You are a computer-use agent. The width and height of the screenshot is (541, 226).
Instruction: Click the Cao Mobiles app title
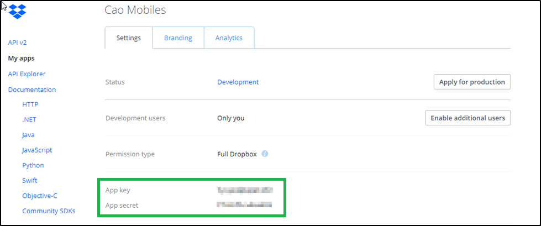(x=135, y=10)
